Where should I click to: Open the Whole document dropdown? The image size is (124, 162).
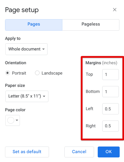27,49
